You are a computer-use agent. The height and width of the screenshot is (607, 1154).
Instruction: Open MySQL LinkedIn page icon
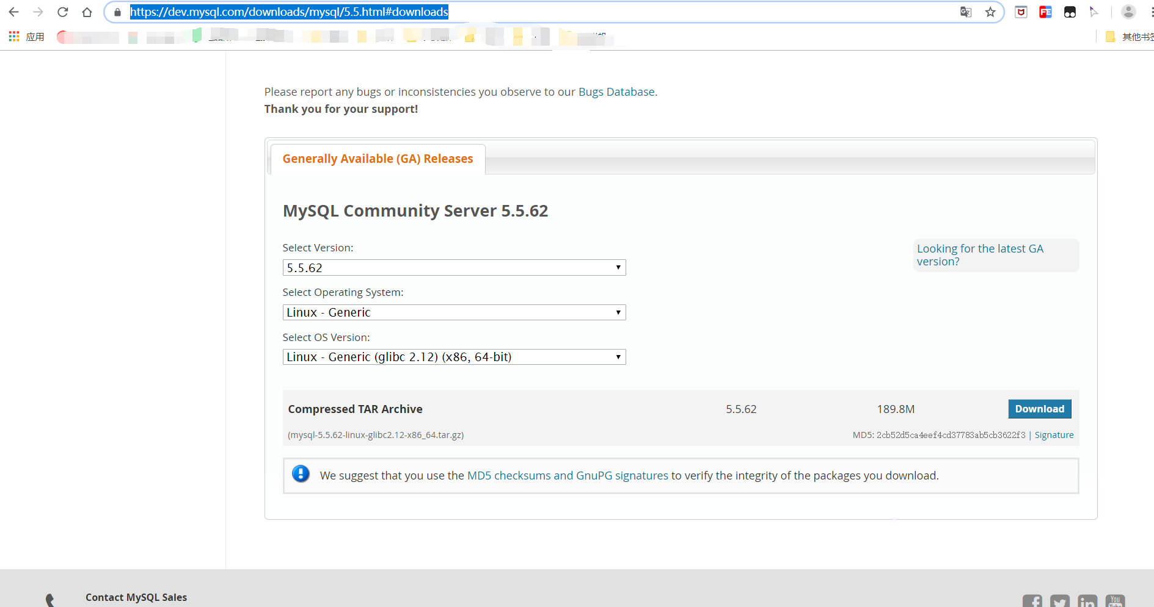pos(1087,602)
